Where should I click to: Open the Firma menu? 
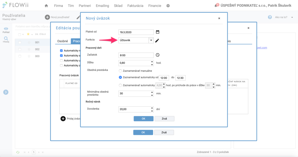pyautogui.click(x=58, y=6)
